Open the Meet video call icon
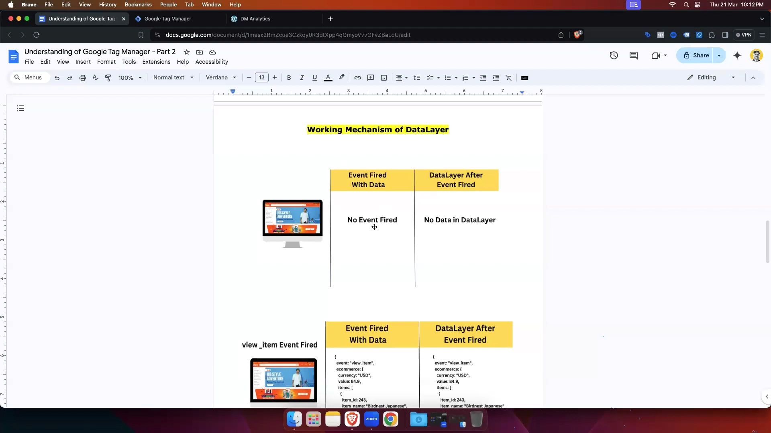 [x=655, y=55]
